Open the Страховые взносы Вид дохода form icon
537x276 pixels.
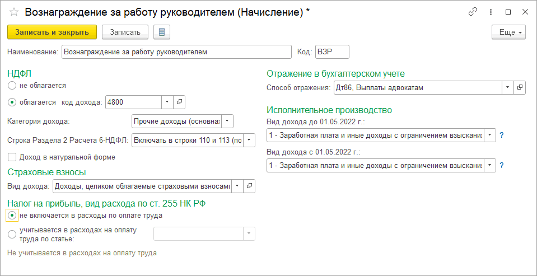click(x=250, y=186)
